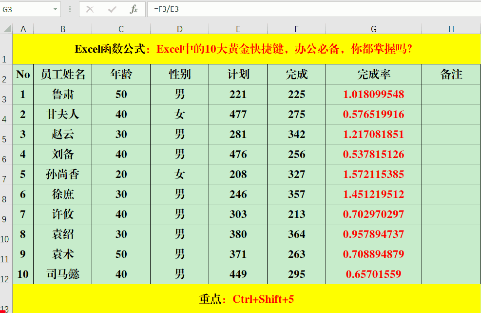
Task: Click the three-dot handle beside the Name Box
Action: point(70,9)
